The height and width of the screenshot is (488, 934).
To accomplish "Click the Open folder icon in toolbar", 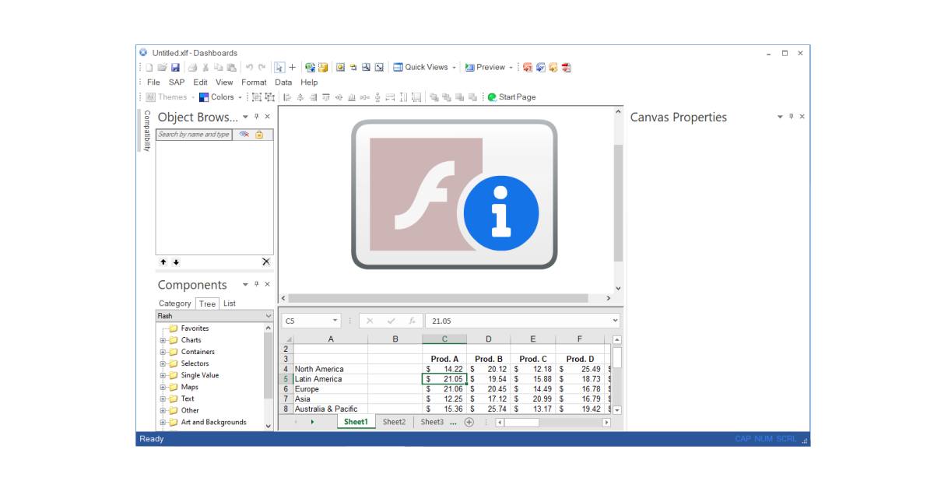I will pyautogui.click(x=162, y=67).
